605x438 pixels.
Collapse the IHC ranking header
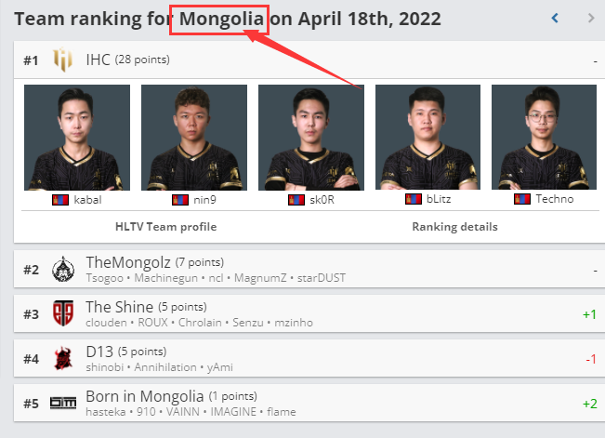(x=309, y=60)
